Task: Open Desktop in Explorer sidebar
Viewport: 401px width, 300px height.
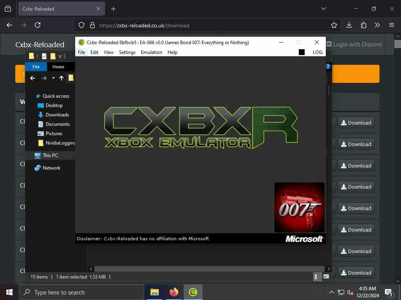Action: [x=54, y=105]
